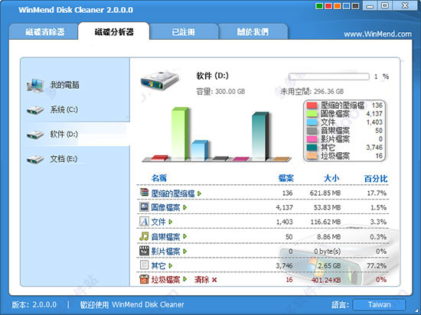Open the 壓縮的壓縮檔 category link
Image resolution: width=421 pixels, height=315 pixels.
pos(173,193)
